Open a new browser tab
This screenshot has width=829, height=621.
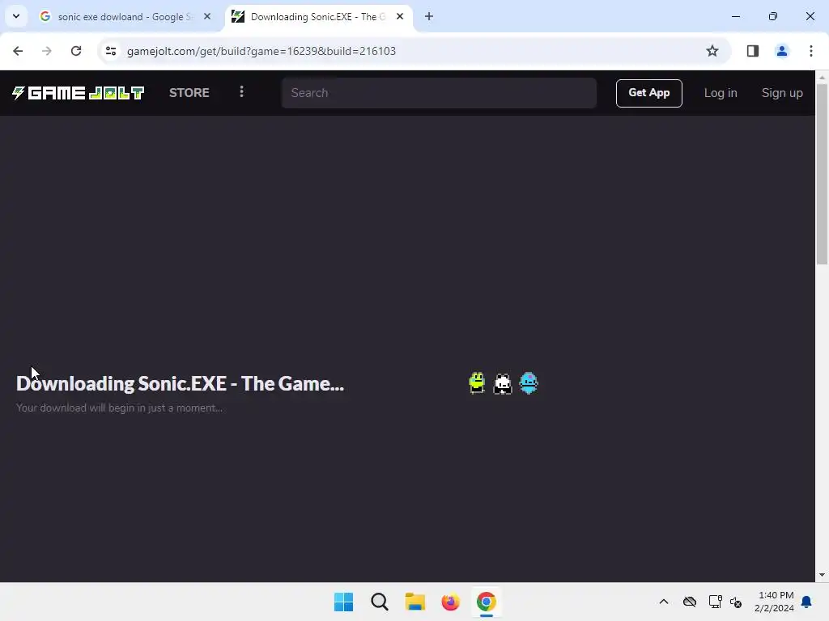click(x=429, y=16)
